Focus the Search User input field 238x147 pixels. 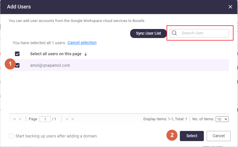(204, 33)
